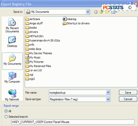The image size is (138, 126).
Task: Click the Views menu toolbar icon
Action: click(114, 12)
